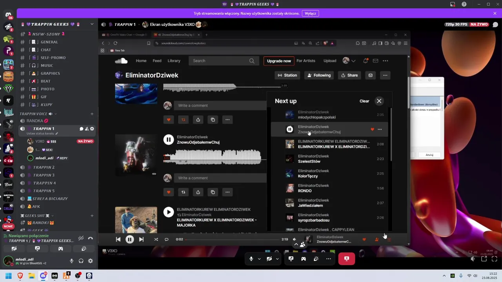Viewport: 502px width, 282px height.
Task: Click the Next up queue scrollbar
Action: [391, 134]
